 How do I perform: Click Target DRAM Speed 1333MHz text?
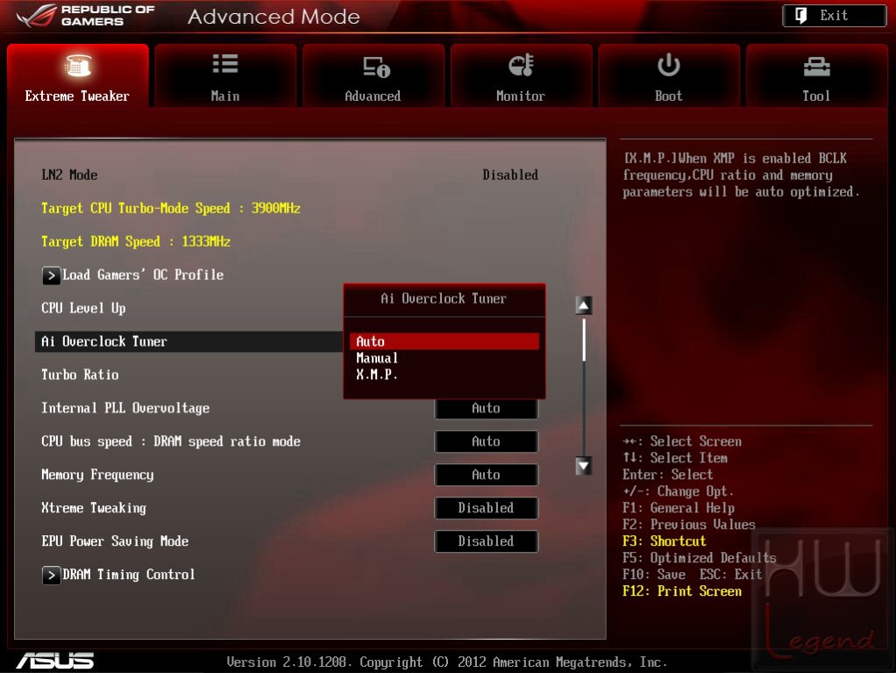pyautogui.click(x=136, y=241)
